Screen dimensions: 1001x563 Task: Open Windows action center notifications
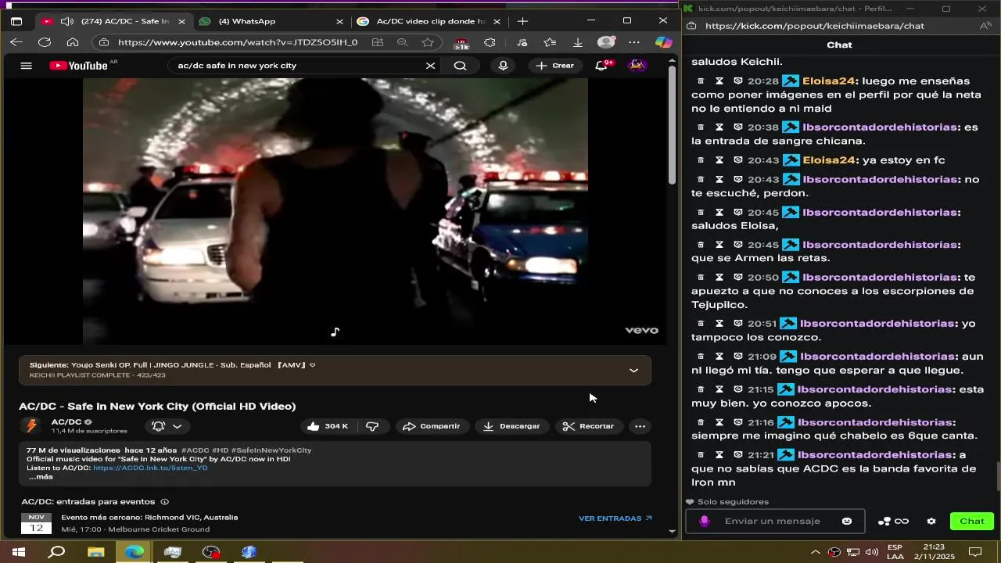[975, 552]
